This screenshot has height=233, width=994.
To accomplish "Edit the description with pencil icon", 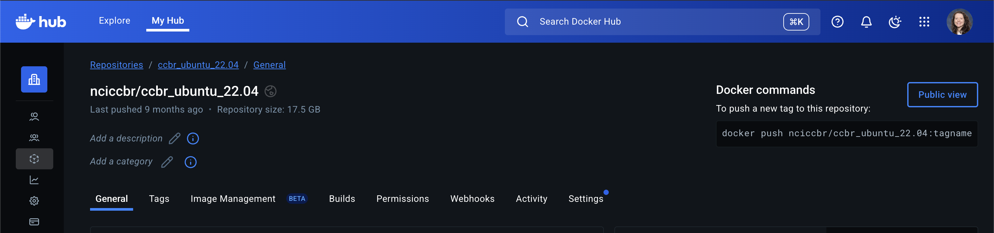I will [175, 138].
